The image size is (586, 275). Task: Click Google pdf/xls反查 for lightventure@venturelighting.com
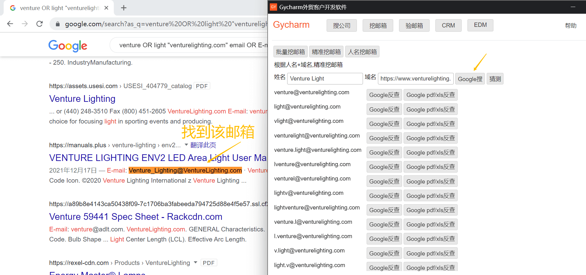click(430, 210)
